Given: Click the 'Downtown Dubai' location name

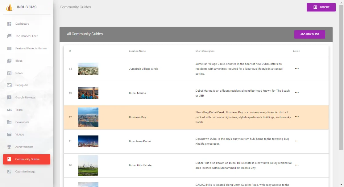Looking at the screenshot, I should click(140, 141).
